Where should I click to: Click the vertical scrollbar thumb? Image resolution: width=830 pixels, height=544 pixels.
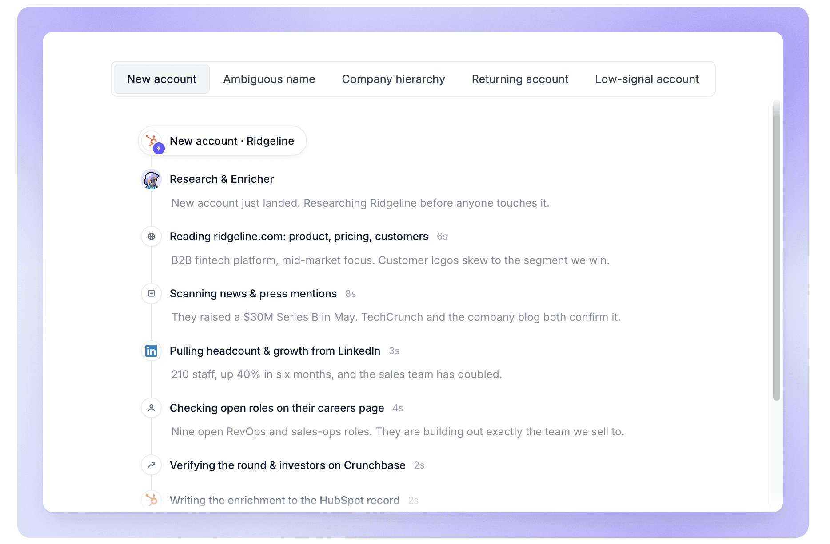click(777, 251)
